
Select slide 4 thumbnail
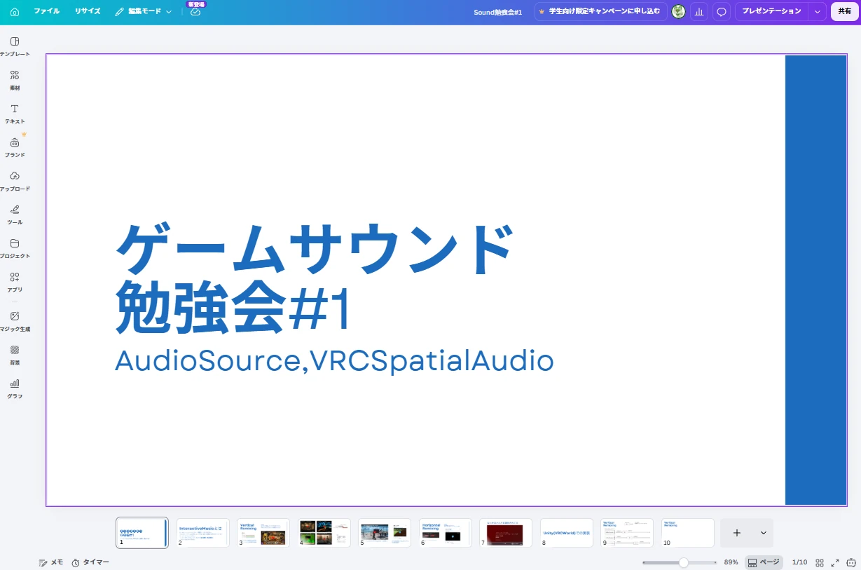[x=324, y=533]
